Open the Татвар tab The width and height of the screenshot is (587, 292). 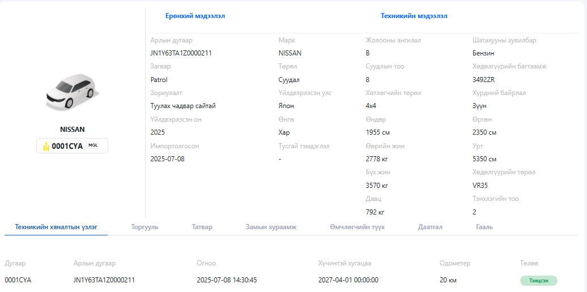click(x=202, y=227)
